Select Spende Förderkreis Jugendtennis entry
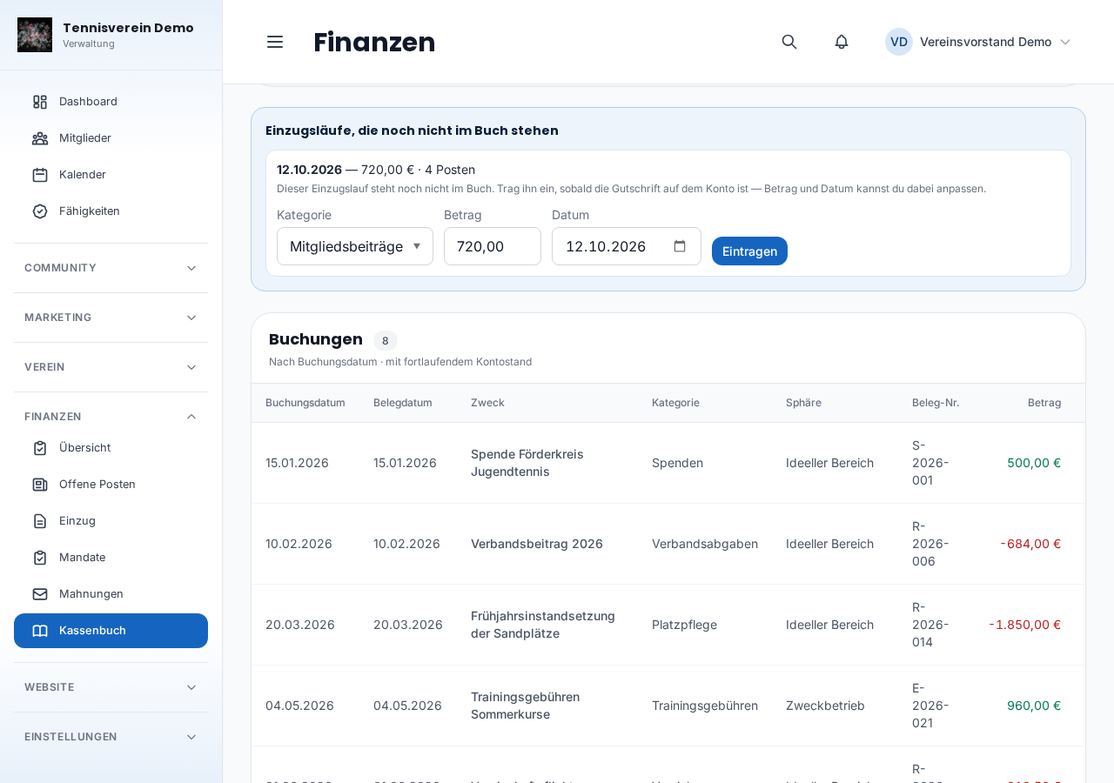This screenshot has height=783, width=1114. point(527,463)
